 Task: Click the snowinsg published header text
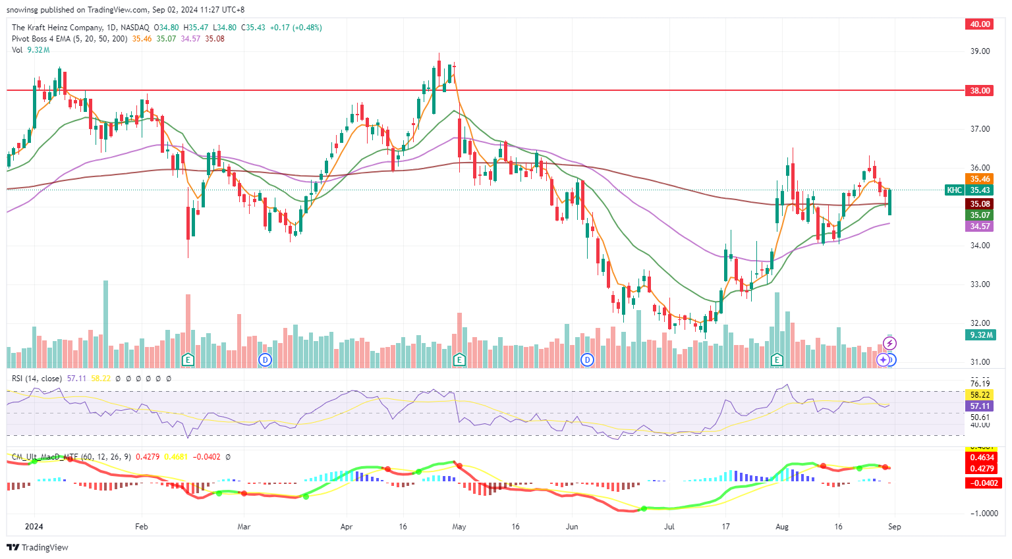(125, 10)
